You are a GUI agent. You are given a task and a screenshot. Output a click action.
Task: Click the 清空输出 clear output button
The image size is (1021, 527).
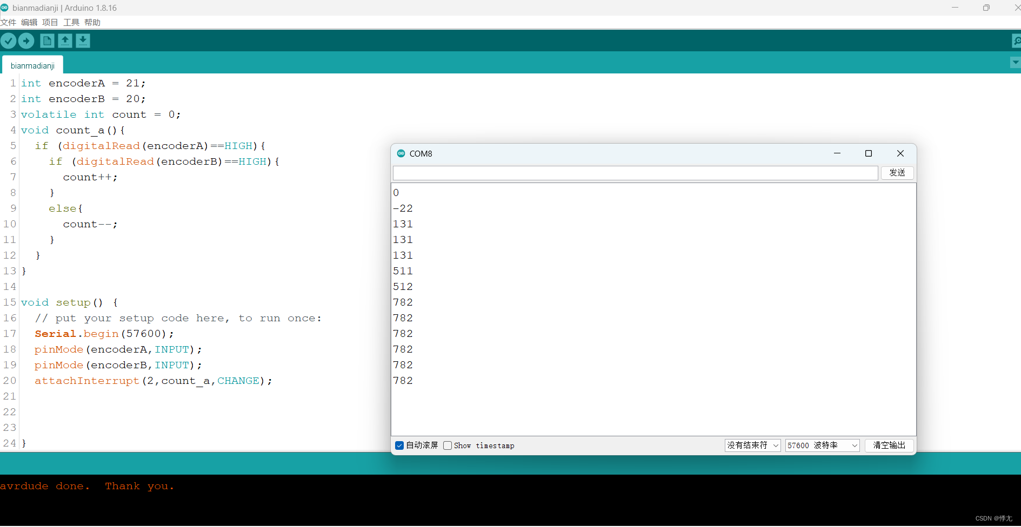[x=889, y=445]
